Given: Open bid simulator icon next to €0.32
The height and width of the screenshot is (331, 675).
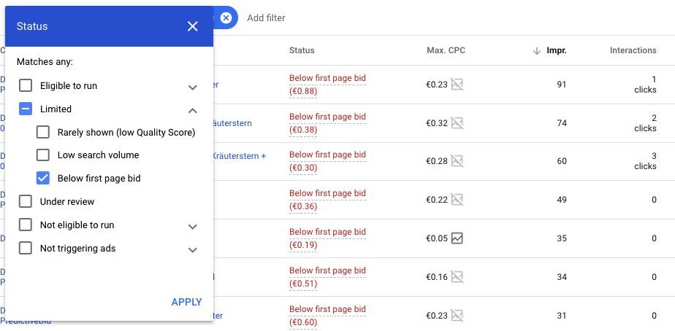Looking at the screenshot, I should click(x=457, y=123).
